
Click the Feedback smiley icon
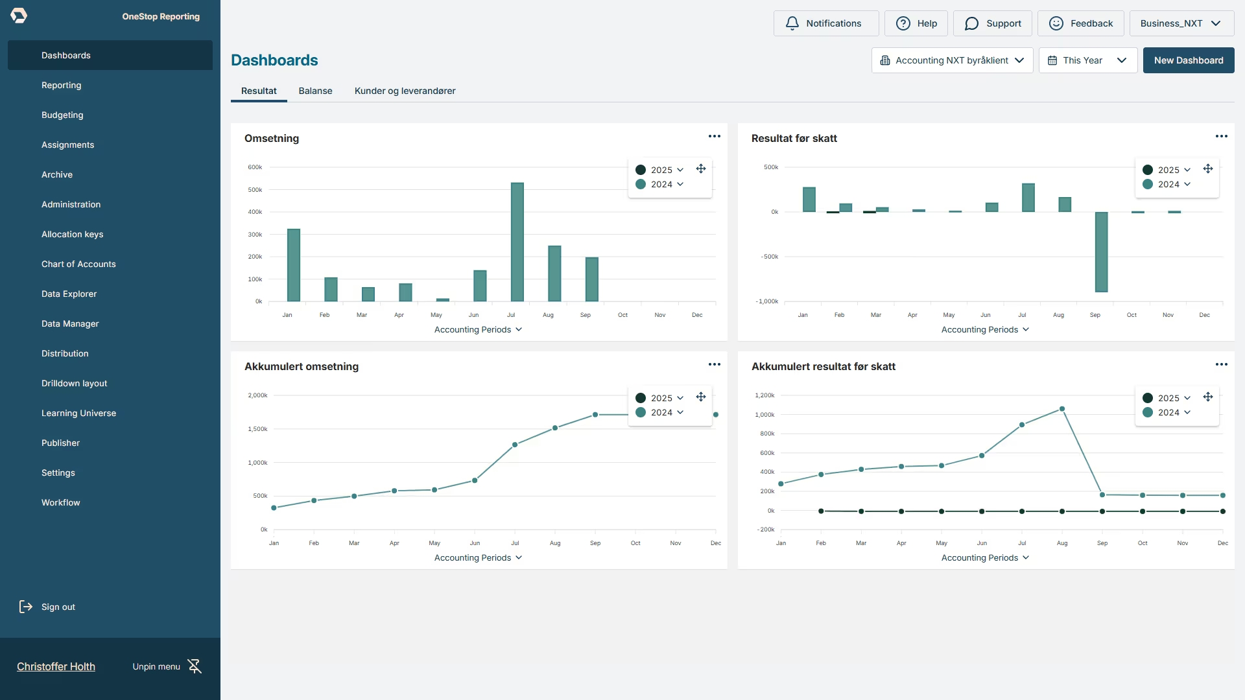pos(1056,23)
